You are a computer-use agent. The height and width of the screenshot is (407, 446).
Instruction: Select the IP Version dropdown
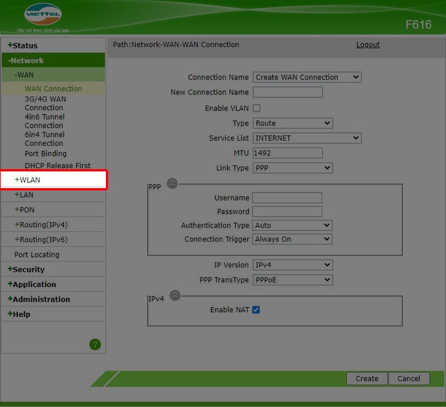click(292, 265)
